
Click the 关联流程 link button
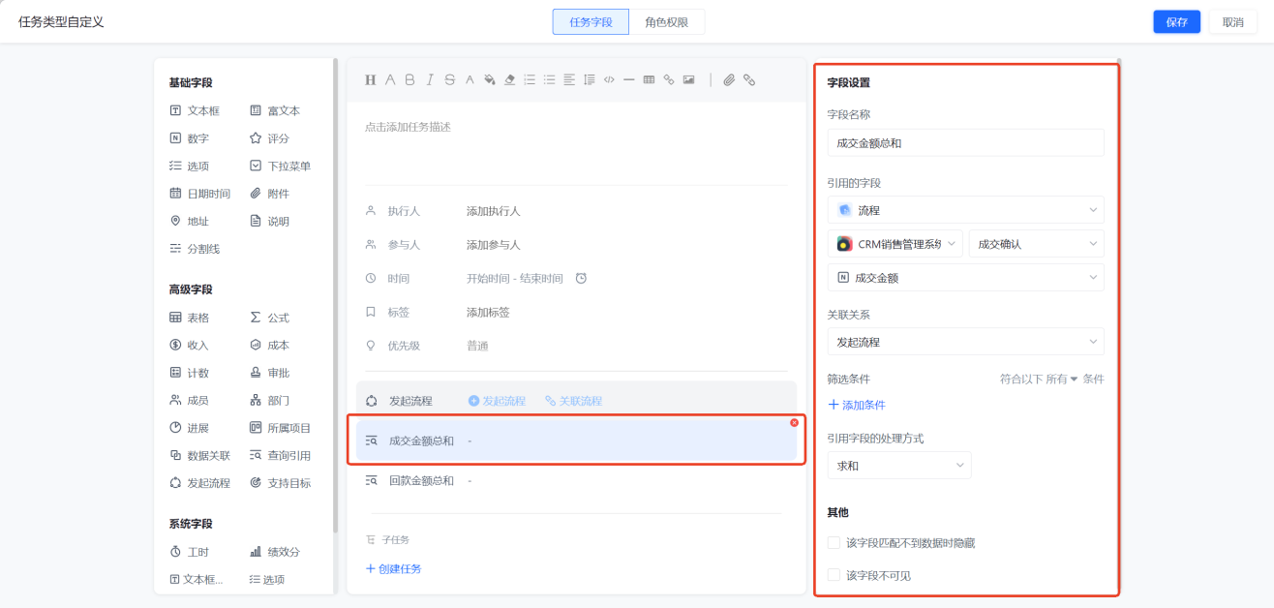coord(573,401)
